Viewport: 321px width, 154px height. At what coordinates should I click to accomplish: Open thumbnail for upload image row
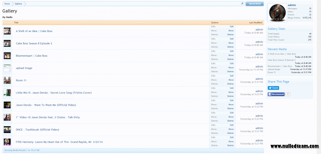pyautogui.click(x=7, y=68)
